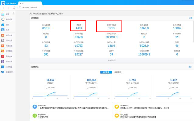Image resolution: width=194 pixels, height=121 pixels.
Task: Open the 103,868 payment amount card
Action: (91, 89)
